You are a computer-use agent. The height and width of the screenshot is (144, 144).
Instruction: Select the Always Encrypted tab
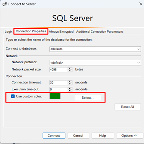tap(61, 32)
